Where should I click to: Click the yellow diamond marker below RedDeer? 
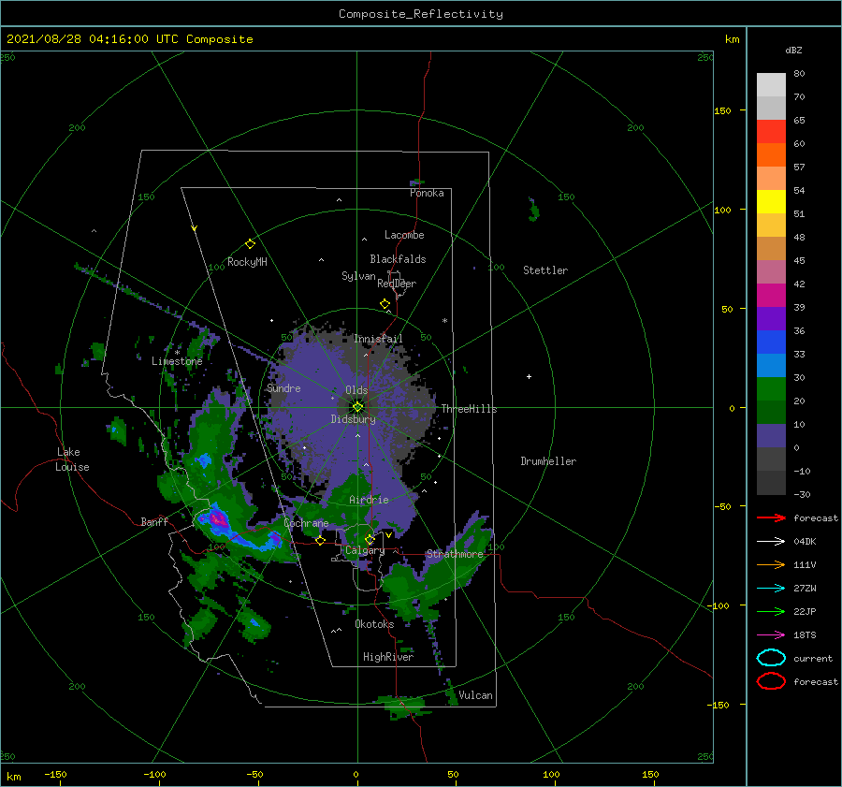click(x=385, y=303)
